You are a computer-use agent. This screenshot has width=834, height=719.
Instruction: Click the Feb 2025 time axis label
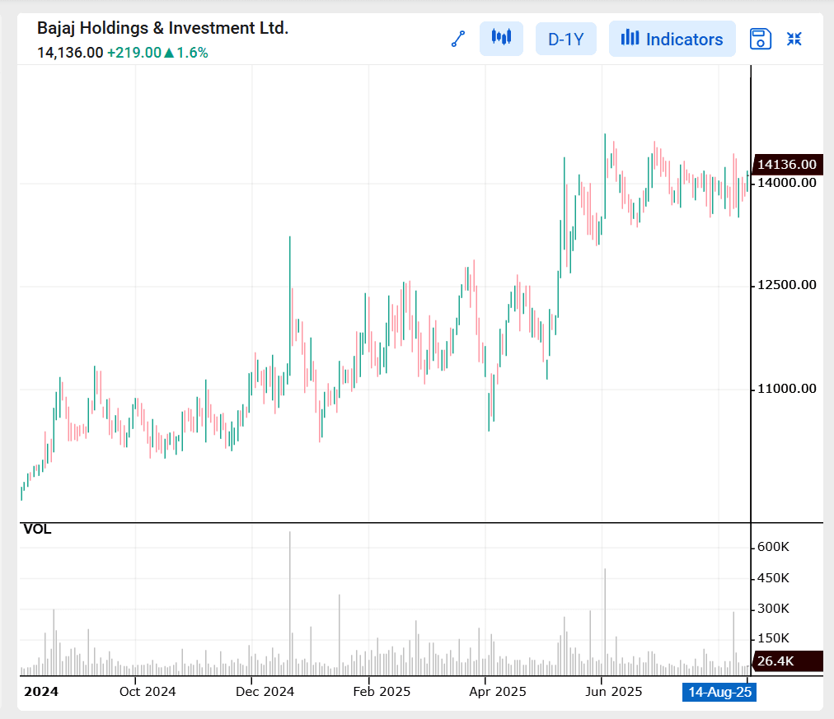click(382, 691)
